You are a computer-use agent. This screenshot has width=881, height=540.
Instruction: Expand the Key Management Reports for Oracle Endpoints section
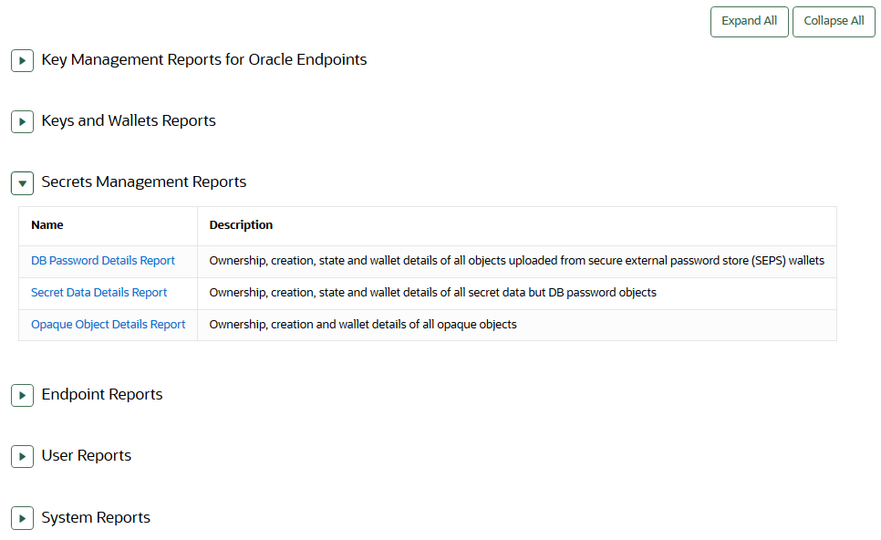pyautogui.click(x=22, y=60)
